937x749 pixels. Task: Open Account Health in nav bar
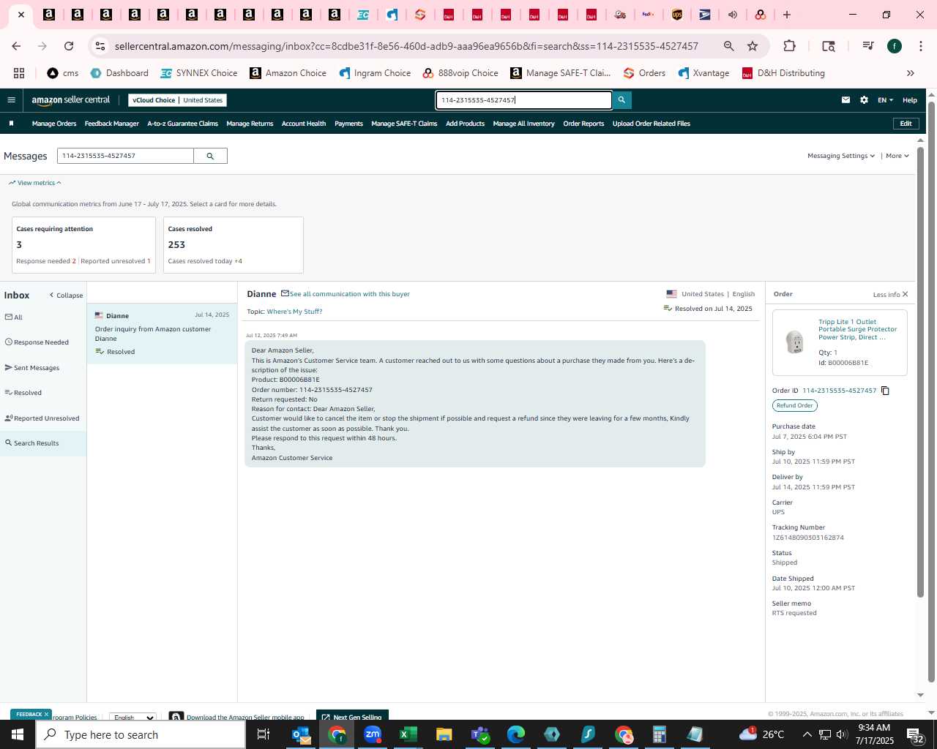(304, 124)
